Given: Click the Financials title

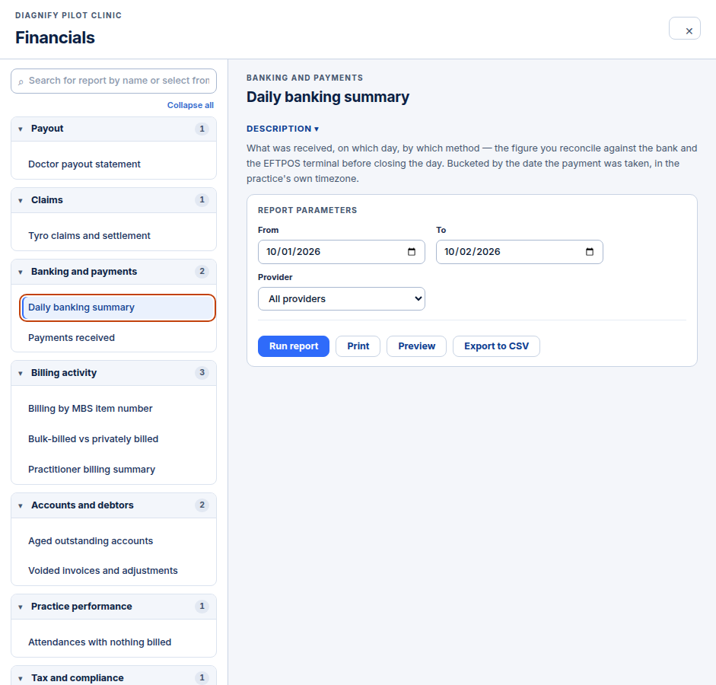Looking at the screenshot, I should [x=56, y=37].
